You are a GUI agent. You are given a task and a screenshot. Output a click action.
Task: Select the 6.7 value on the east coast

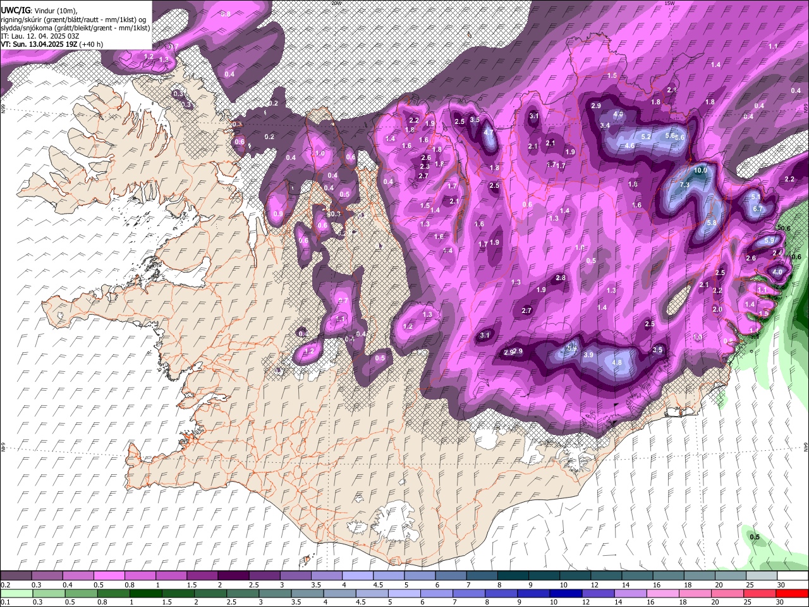pos(759,209)
